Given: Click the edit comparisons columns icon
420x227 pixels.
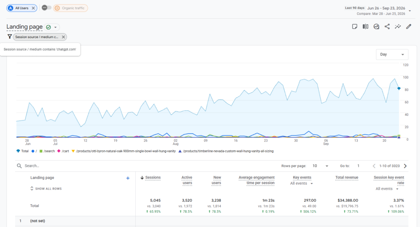Looking at the screenshot, I should pos(365,27).
